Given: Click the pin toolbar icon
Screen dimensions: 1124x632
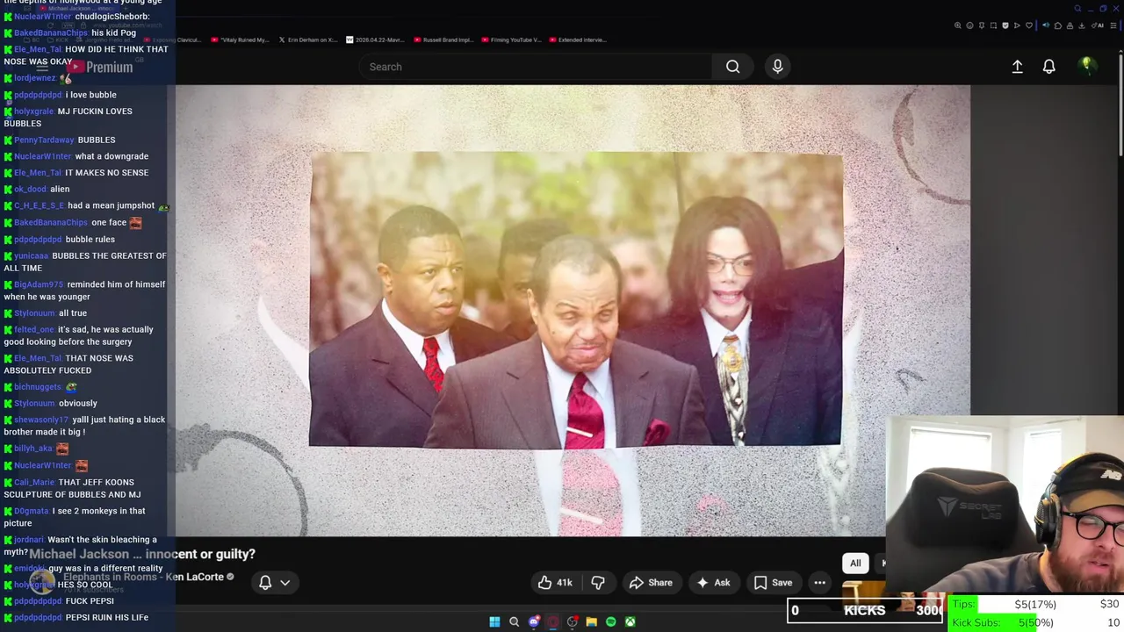Looking at the screenshot, I should pyautogui.click(x=982, y=25).
